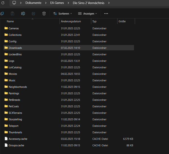The image size is (169, 154).
Task: Select the Groups.cache file icon
Action: click(x=6, y=145)
